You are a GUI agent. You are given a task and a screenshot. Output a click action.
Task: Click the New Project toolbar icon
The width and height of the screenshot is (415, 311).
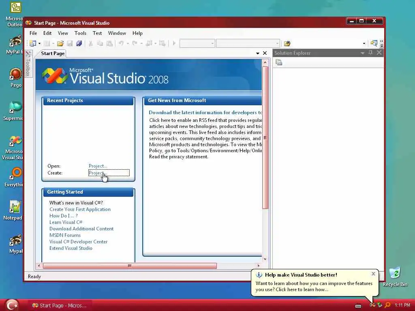(x=33, y=43)
